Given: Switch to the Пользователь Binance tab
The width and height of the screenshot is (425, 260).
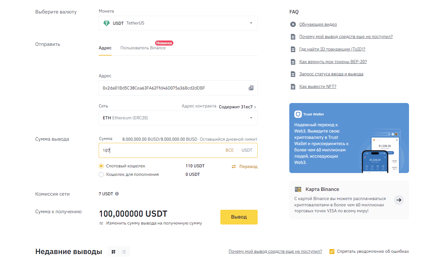Looking at the screenshot, I should [143, 48].
